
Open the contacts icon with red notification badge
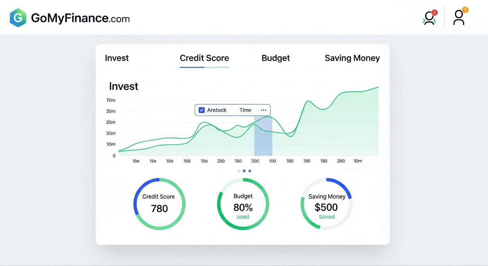coord(429,18)
